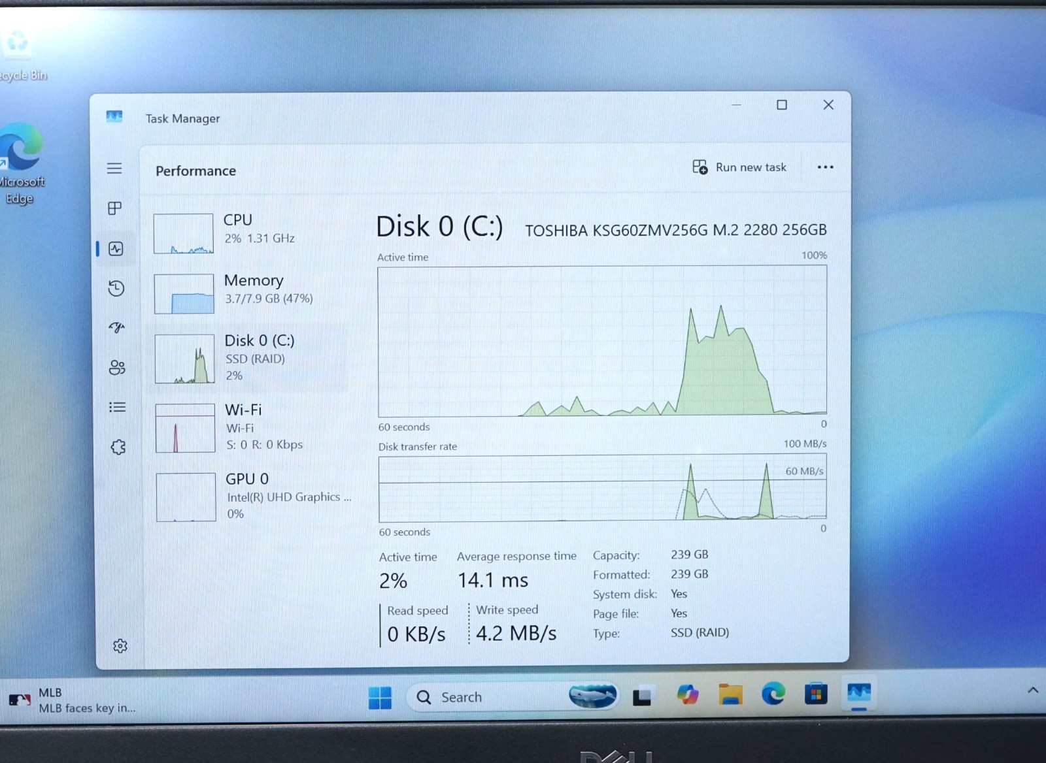Maximize the Task Manager window

click(x=782, y=105)
